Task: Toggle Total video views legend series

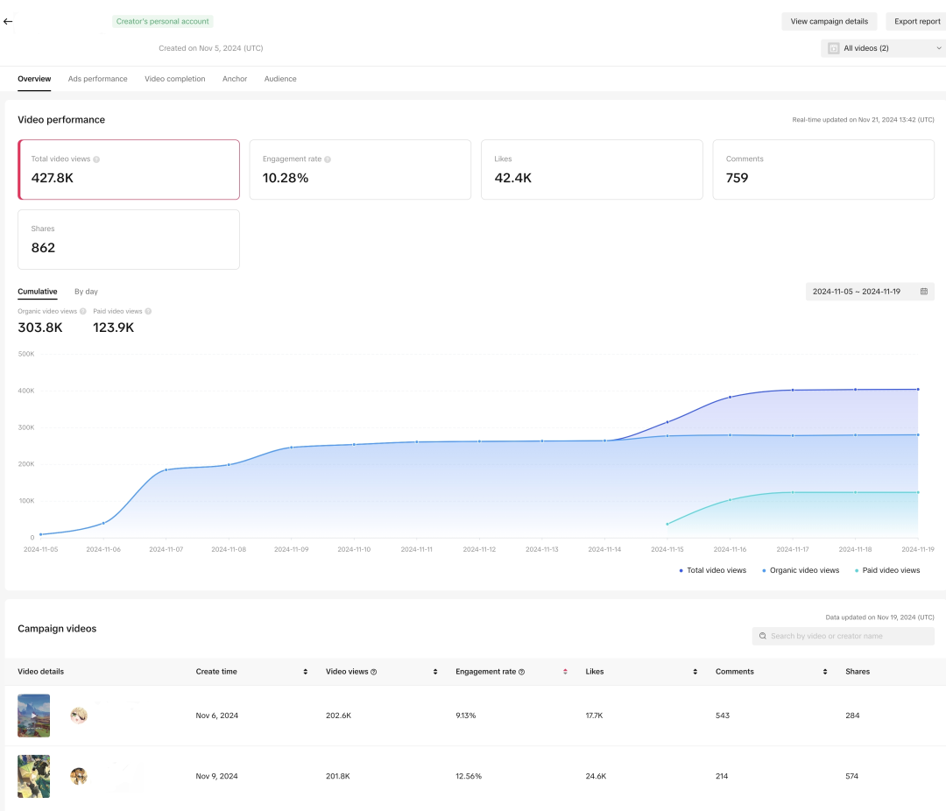Action: (712, 570)
